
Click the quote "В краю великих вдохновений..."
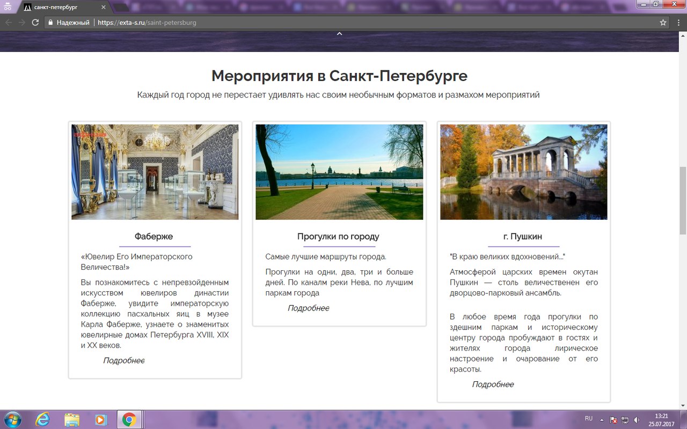point(508,257)
